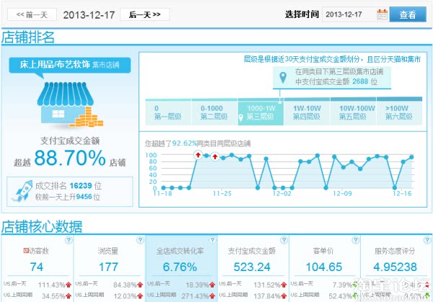Viewport: 433px width, 302px height.
Task: Open help icon for 服务态度评分 card
Action: pos(427,240)
